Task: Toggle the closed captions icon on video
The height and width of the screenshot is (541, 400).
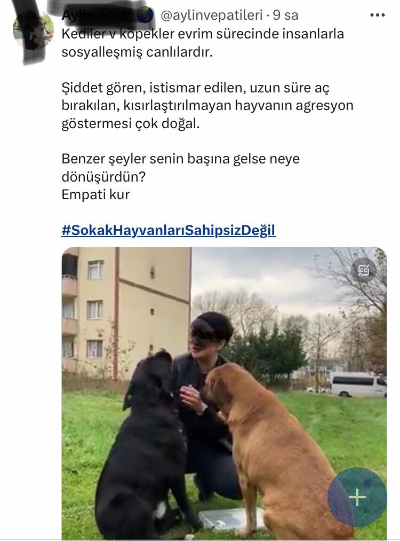Action: [x=364, y=270]
